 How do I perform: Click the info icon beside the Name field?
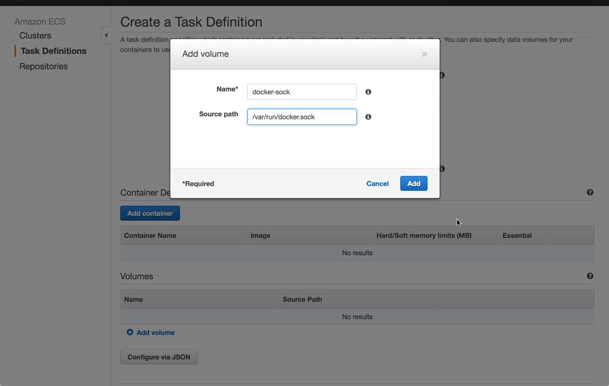(368, 92)
